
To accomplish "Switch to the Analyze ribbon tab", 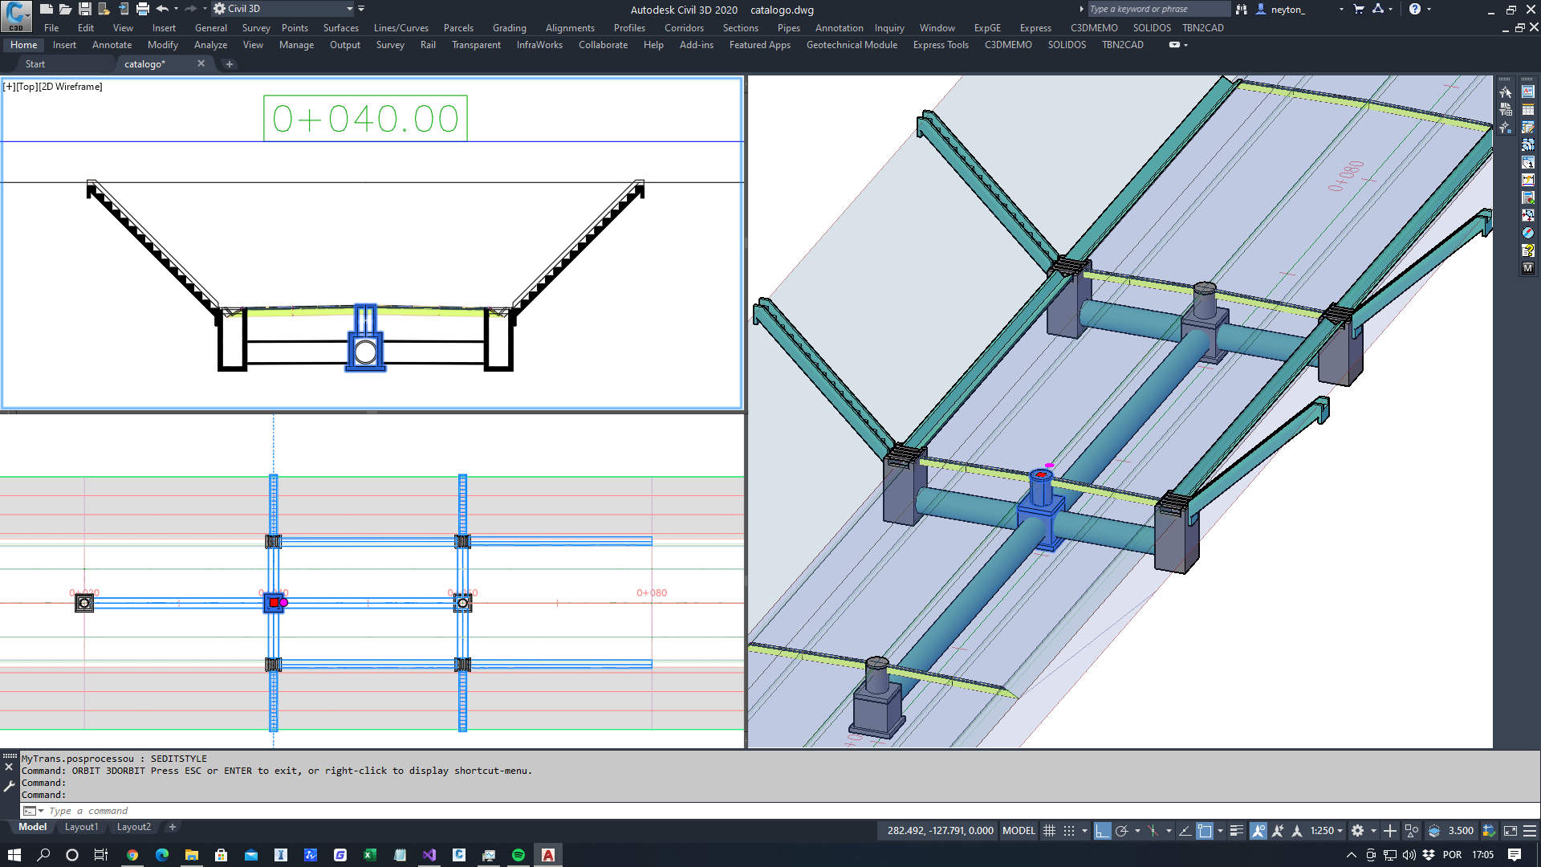I will (210, 45).
